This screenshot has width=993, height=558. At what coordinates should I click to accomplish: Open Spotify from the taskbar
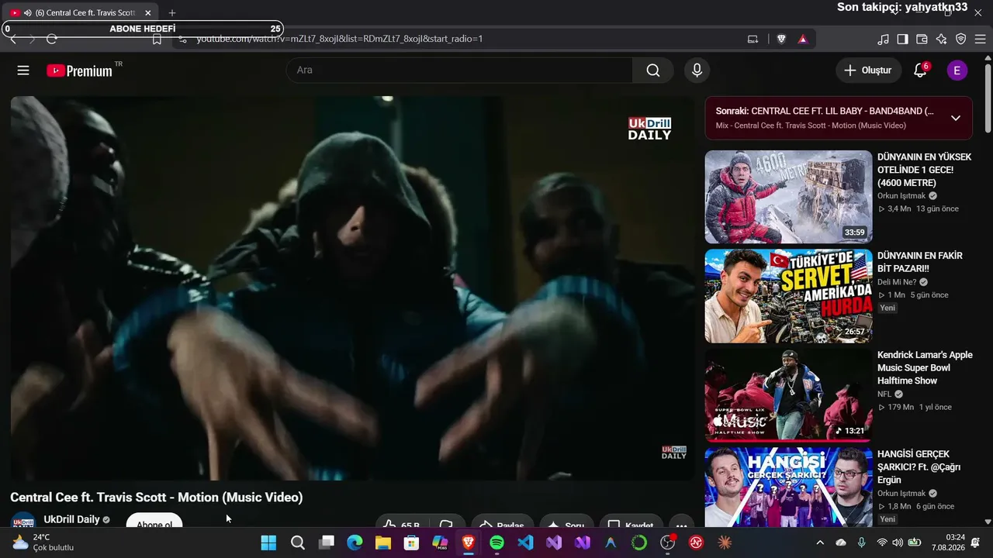point(496,542)
